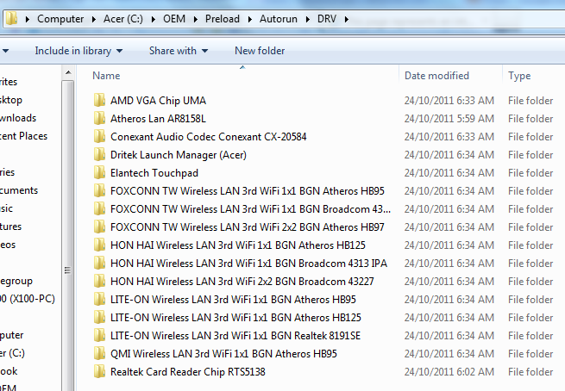Screen dimensions: 565x391
Task: Navigate to Acer (C:) in the address bar
Action: click(122, 19)
